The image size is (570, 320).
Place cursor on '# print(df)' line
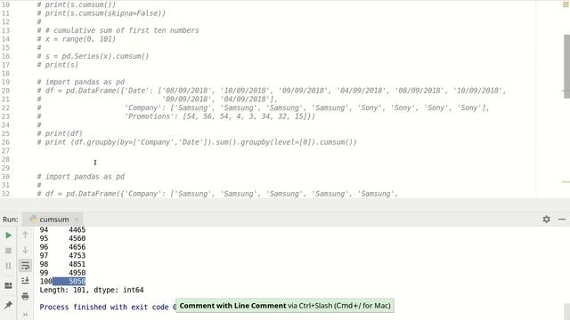point(60,133)
